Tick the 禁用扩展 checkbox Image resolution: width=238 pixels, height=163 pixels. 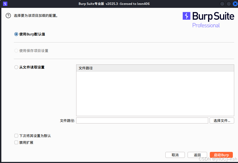click(16, 142)
